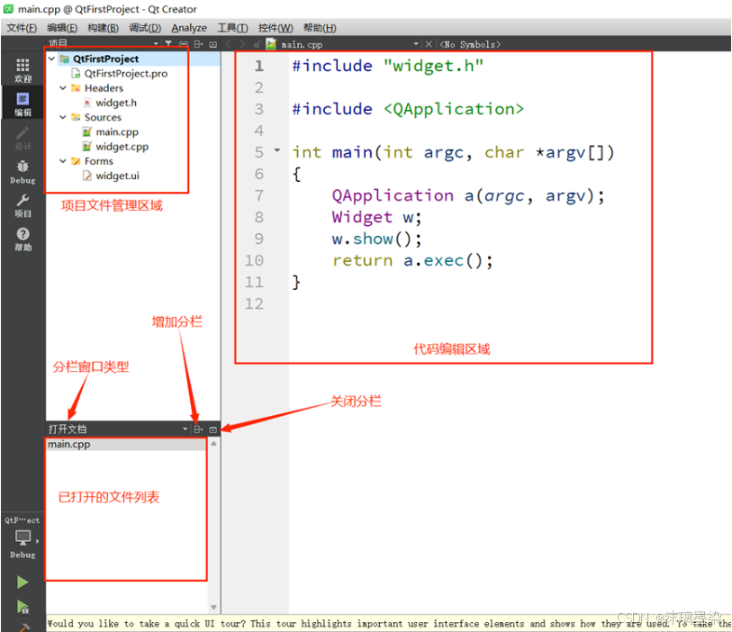The height and width of the screenshot is (632, 732).
Task: Close the 打开文档 panel
Action: click(213, 429)
